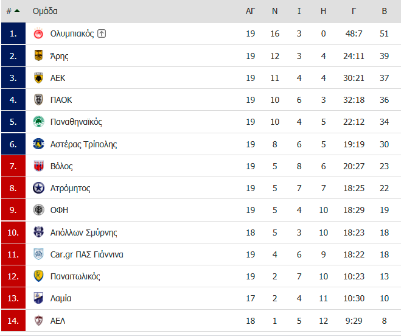Click the Λαμία club badge
This screenshot has height=336, width=401.
pos(38,298)
